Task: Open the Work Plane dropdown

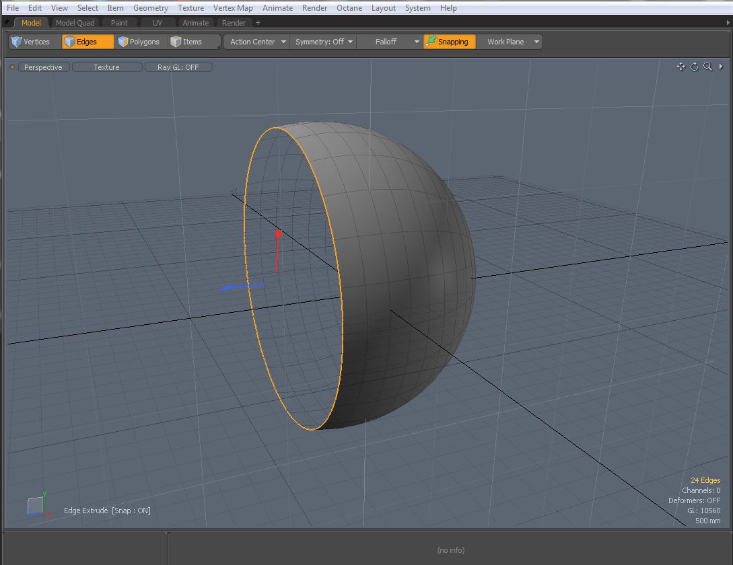Action: coord(510,42)
